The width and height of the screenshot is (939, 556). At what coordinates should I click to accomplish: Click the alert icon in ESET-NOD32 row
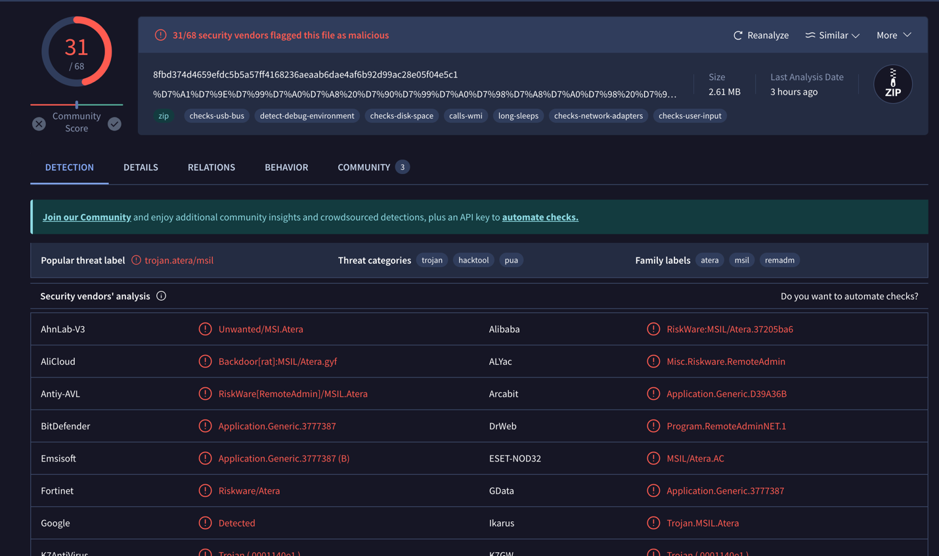click(x=653, y=458)
